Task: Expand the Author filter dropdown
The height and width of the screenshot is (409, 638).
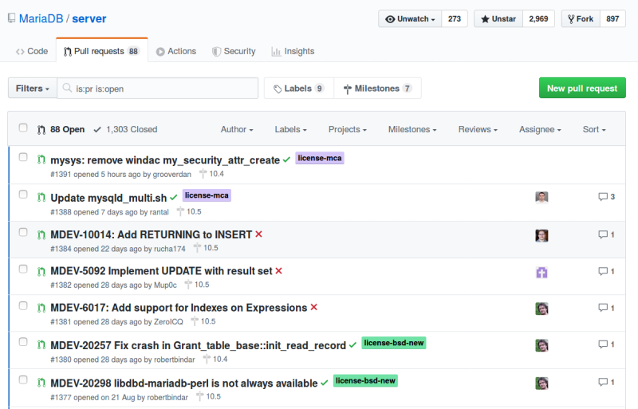Action: (x=237, y=129)
